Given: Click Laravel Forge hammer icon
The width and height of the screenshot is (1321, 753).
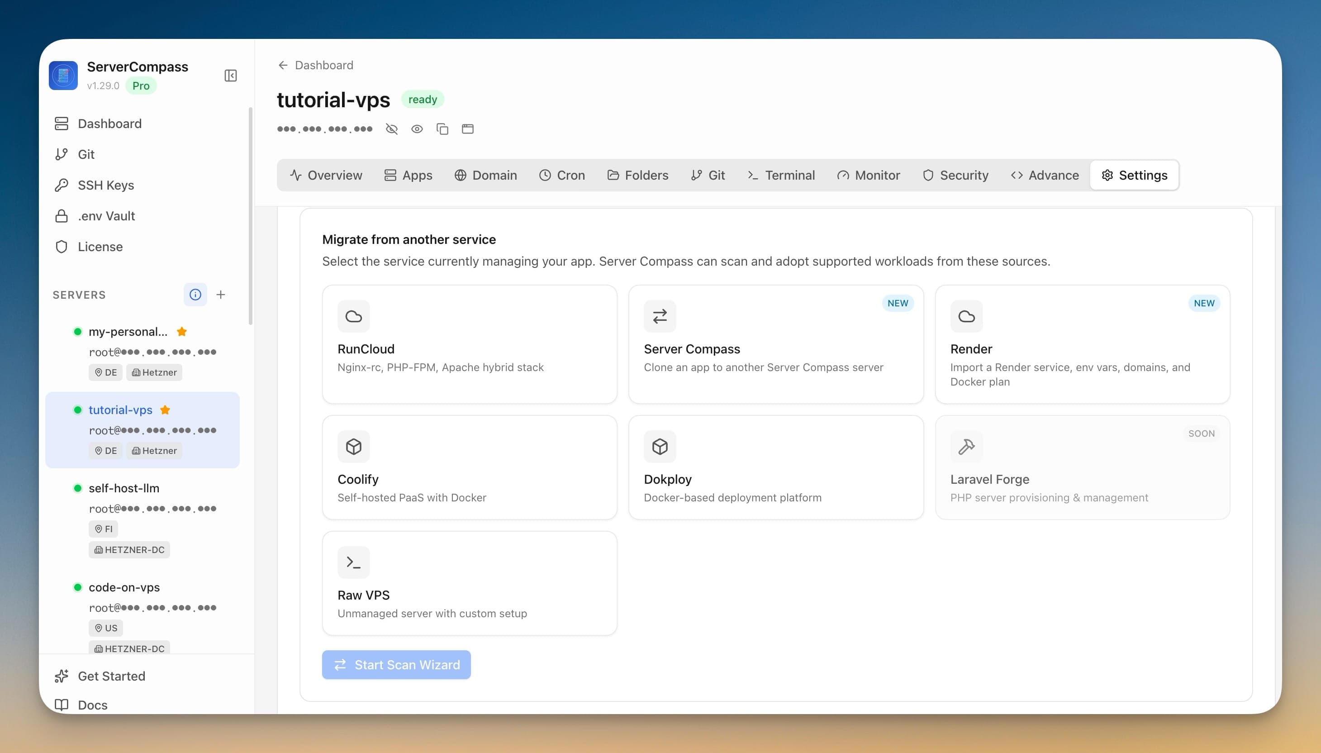Looking at the screenshot, I should [x=966, y=446].
